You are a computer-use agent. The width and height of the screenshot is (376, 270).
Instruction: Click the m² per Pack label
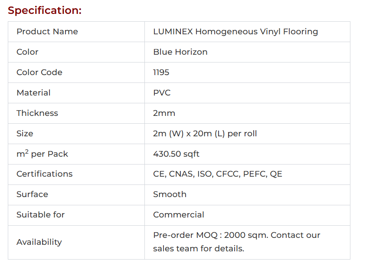point(42,154)
